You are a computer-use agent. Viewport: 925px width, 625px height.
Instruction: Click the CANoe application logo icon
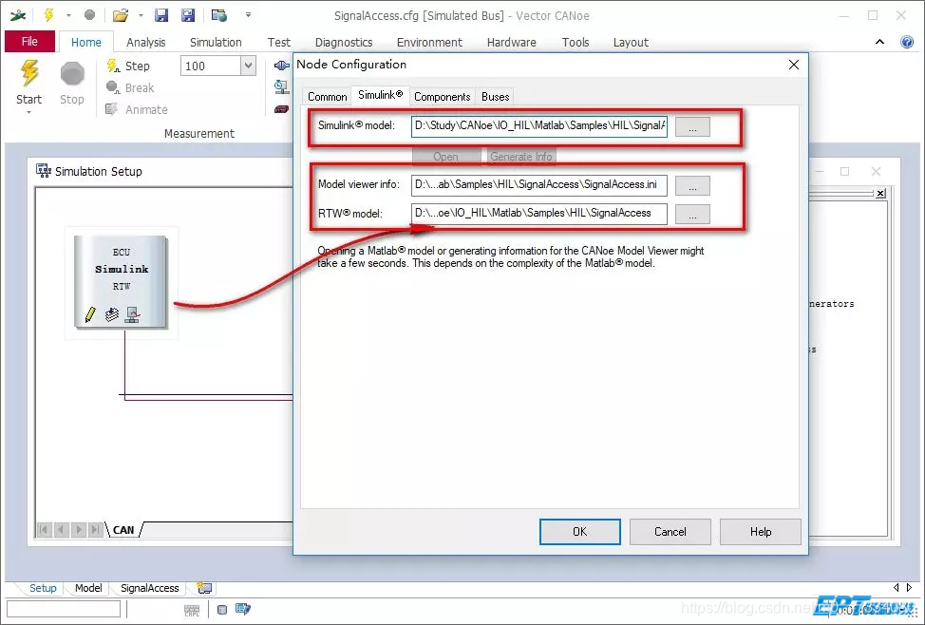[18, 15]
